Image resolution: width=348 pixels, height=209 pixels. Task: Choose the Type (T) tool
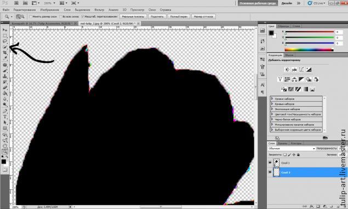coord(5,117)
